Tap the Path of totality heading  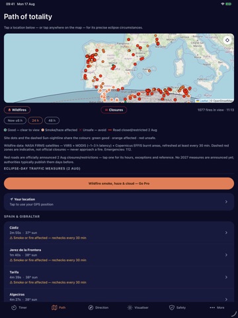pos(28,17)
